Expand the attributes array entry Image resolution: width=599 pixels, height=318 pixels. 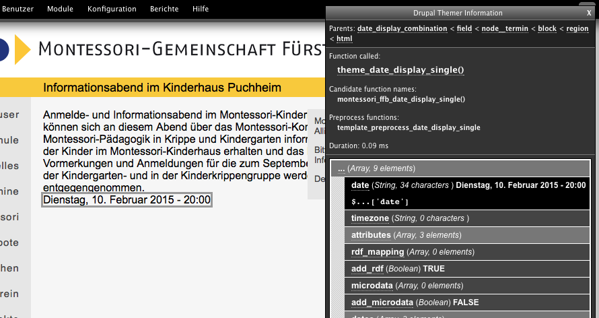click(x=371, y=235)
